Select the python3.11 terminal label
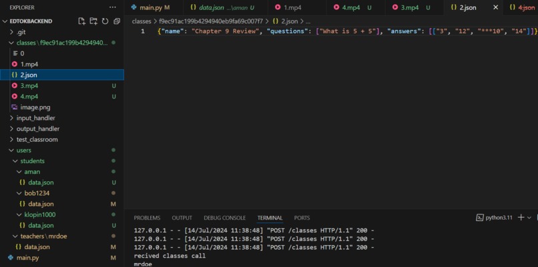Screen dimensions: 538x267 (494, 217)
